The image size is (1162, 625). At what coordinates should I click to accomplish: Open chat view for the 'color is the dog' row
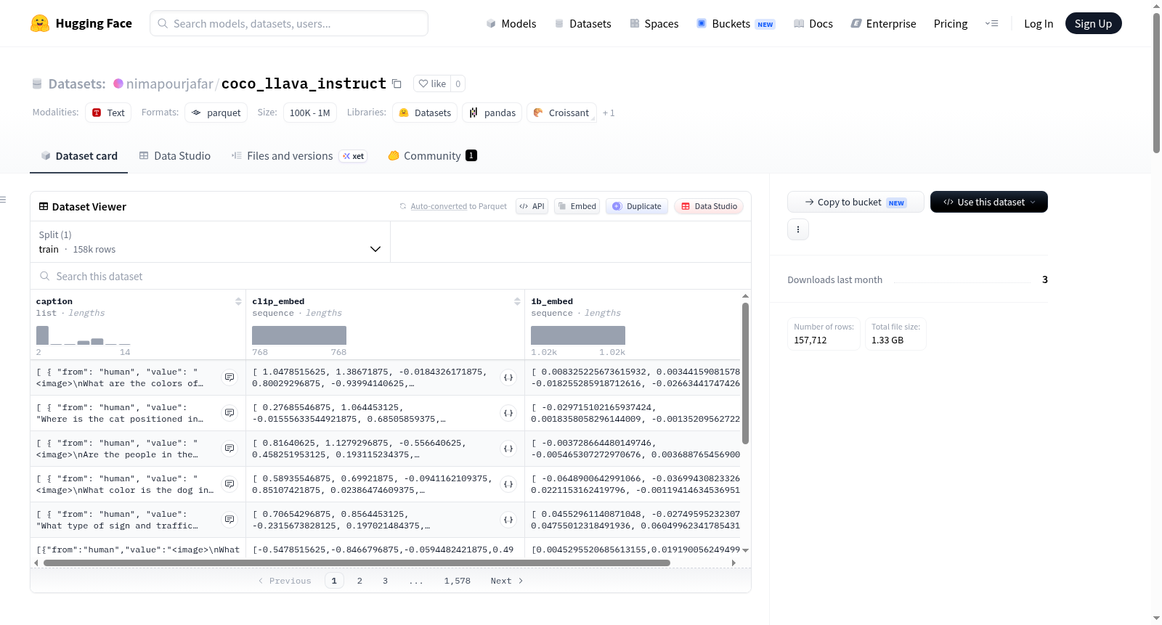[229, 484]
